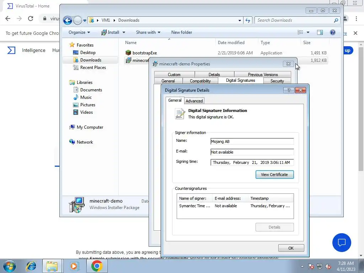Click the signer Name field Mojang AB
This screenshot has height=273, width=364.
[x=252, y=141]
